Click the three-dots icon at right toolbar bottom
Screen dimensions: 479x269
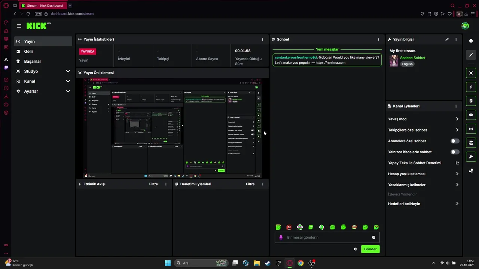tap(471, 171)
